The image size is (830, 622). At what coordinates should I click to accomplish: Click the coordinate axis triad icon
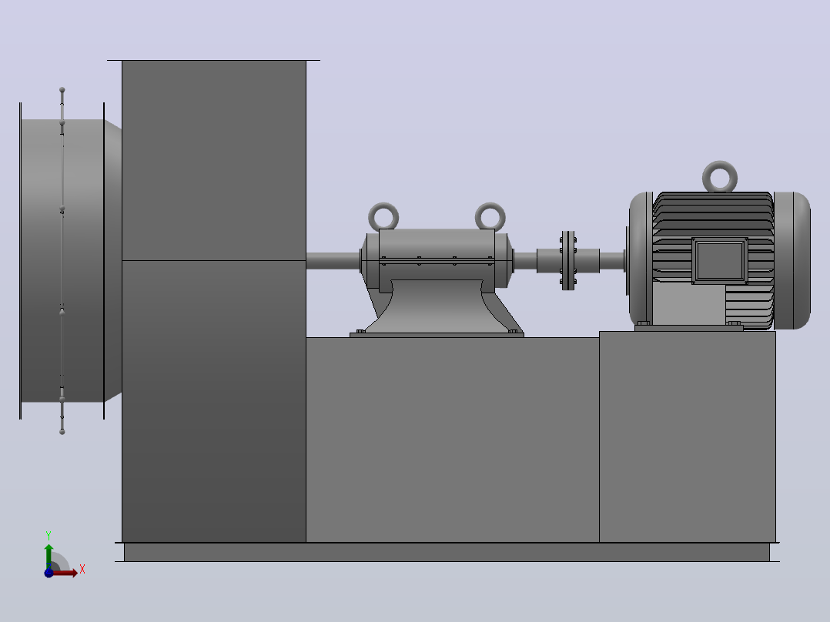click(63, 555)
